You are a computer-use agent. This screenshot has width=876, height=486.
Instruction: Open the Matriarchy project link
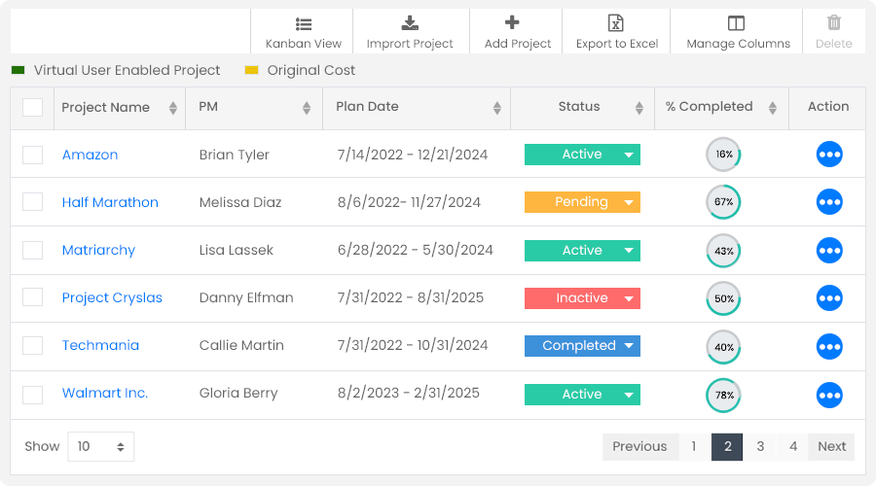coord(98,250)
